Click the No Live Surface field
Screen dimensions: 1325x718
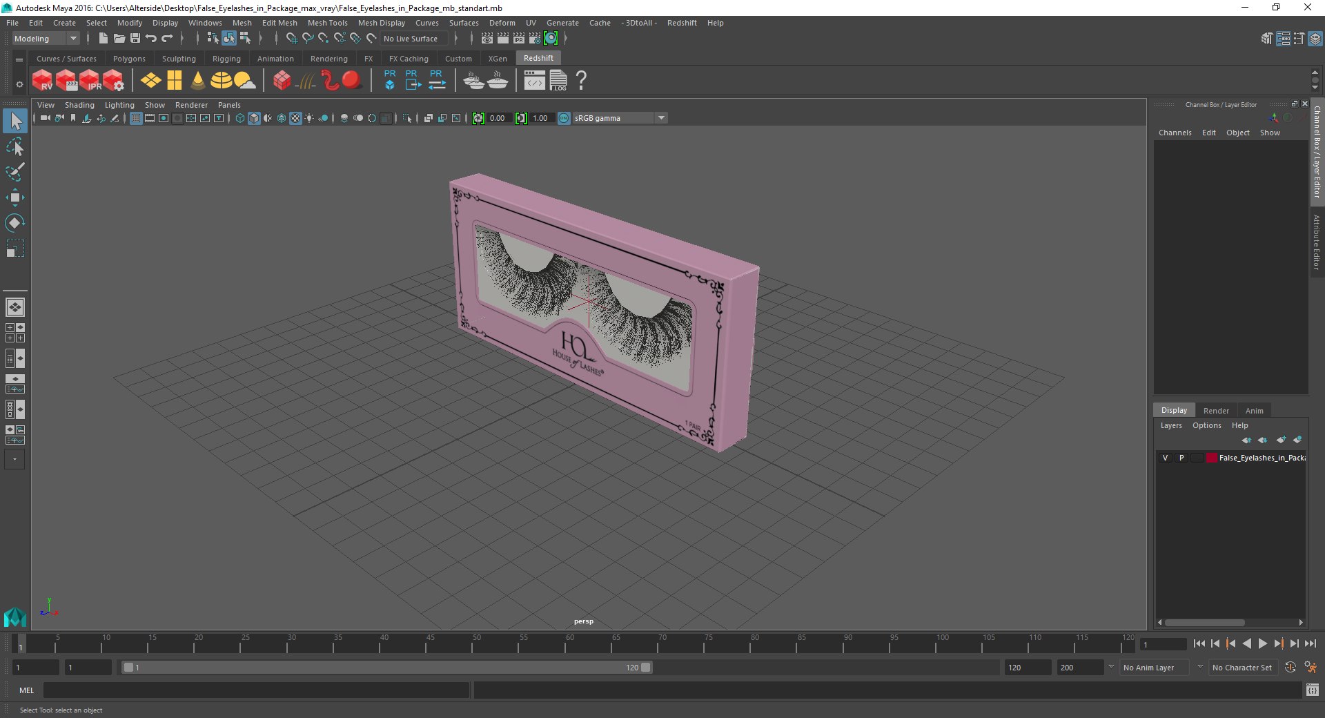pyautogui.click(x=415, y=39)
